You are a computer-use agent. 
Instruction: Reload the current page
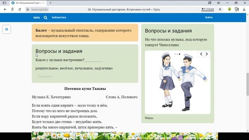20,9
